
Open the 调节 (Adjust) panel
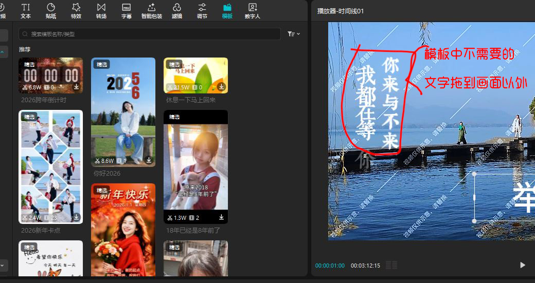pyautogui.click(x=202, y=10)
